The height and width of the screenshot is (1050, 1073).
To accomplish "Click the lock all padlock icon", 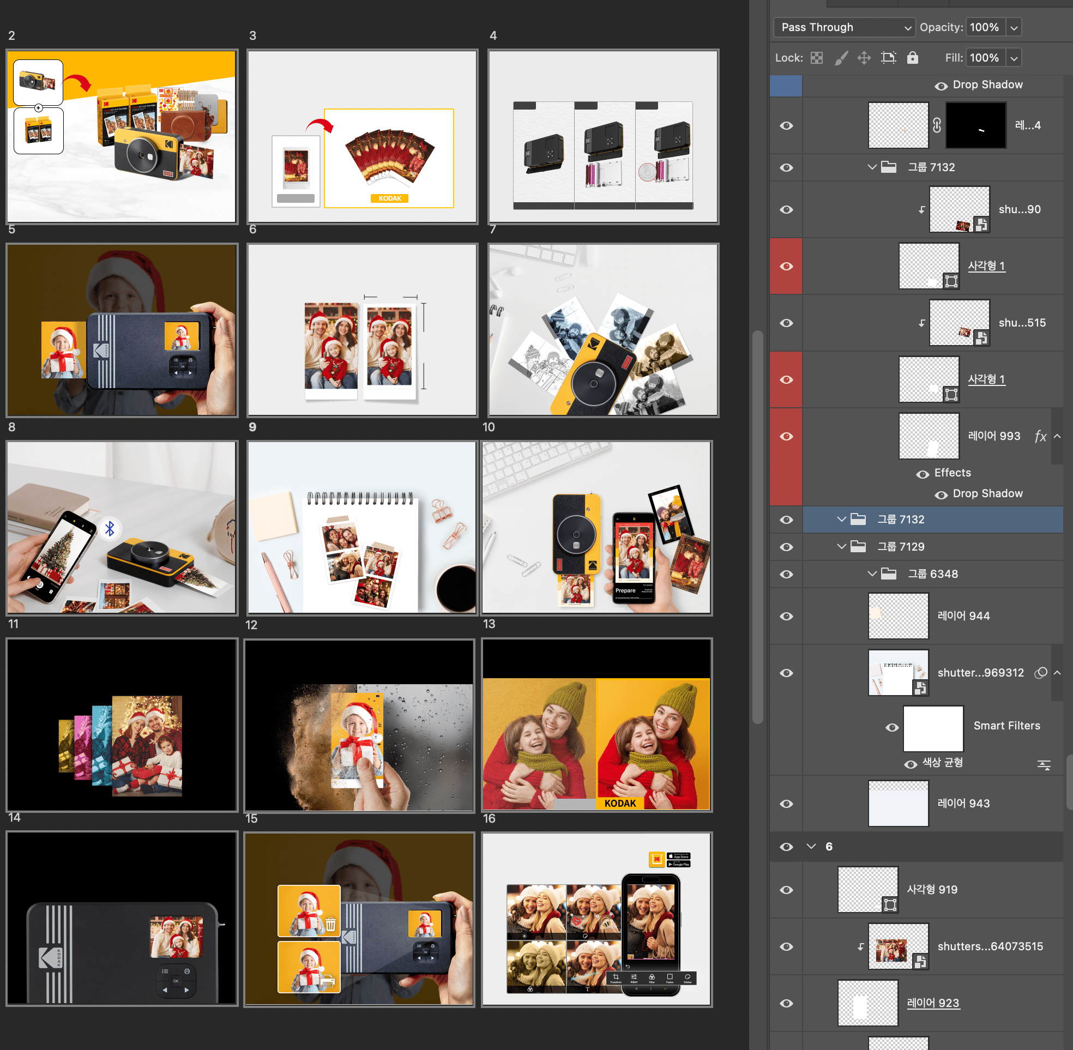I will pos(913,58).
